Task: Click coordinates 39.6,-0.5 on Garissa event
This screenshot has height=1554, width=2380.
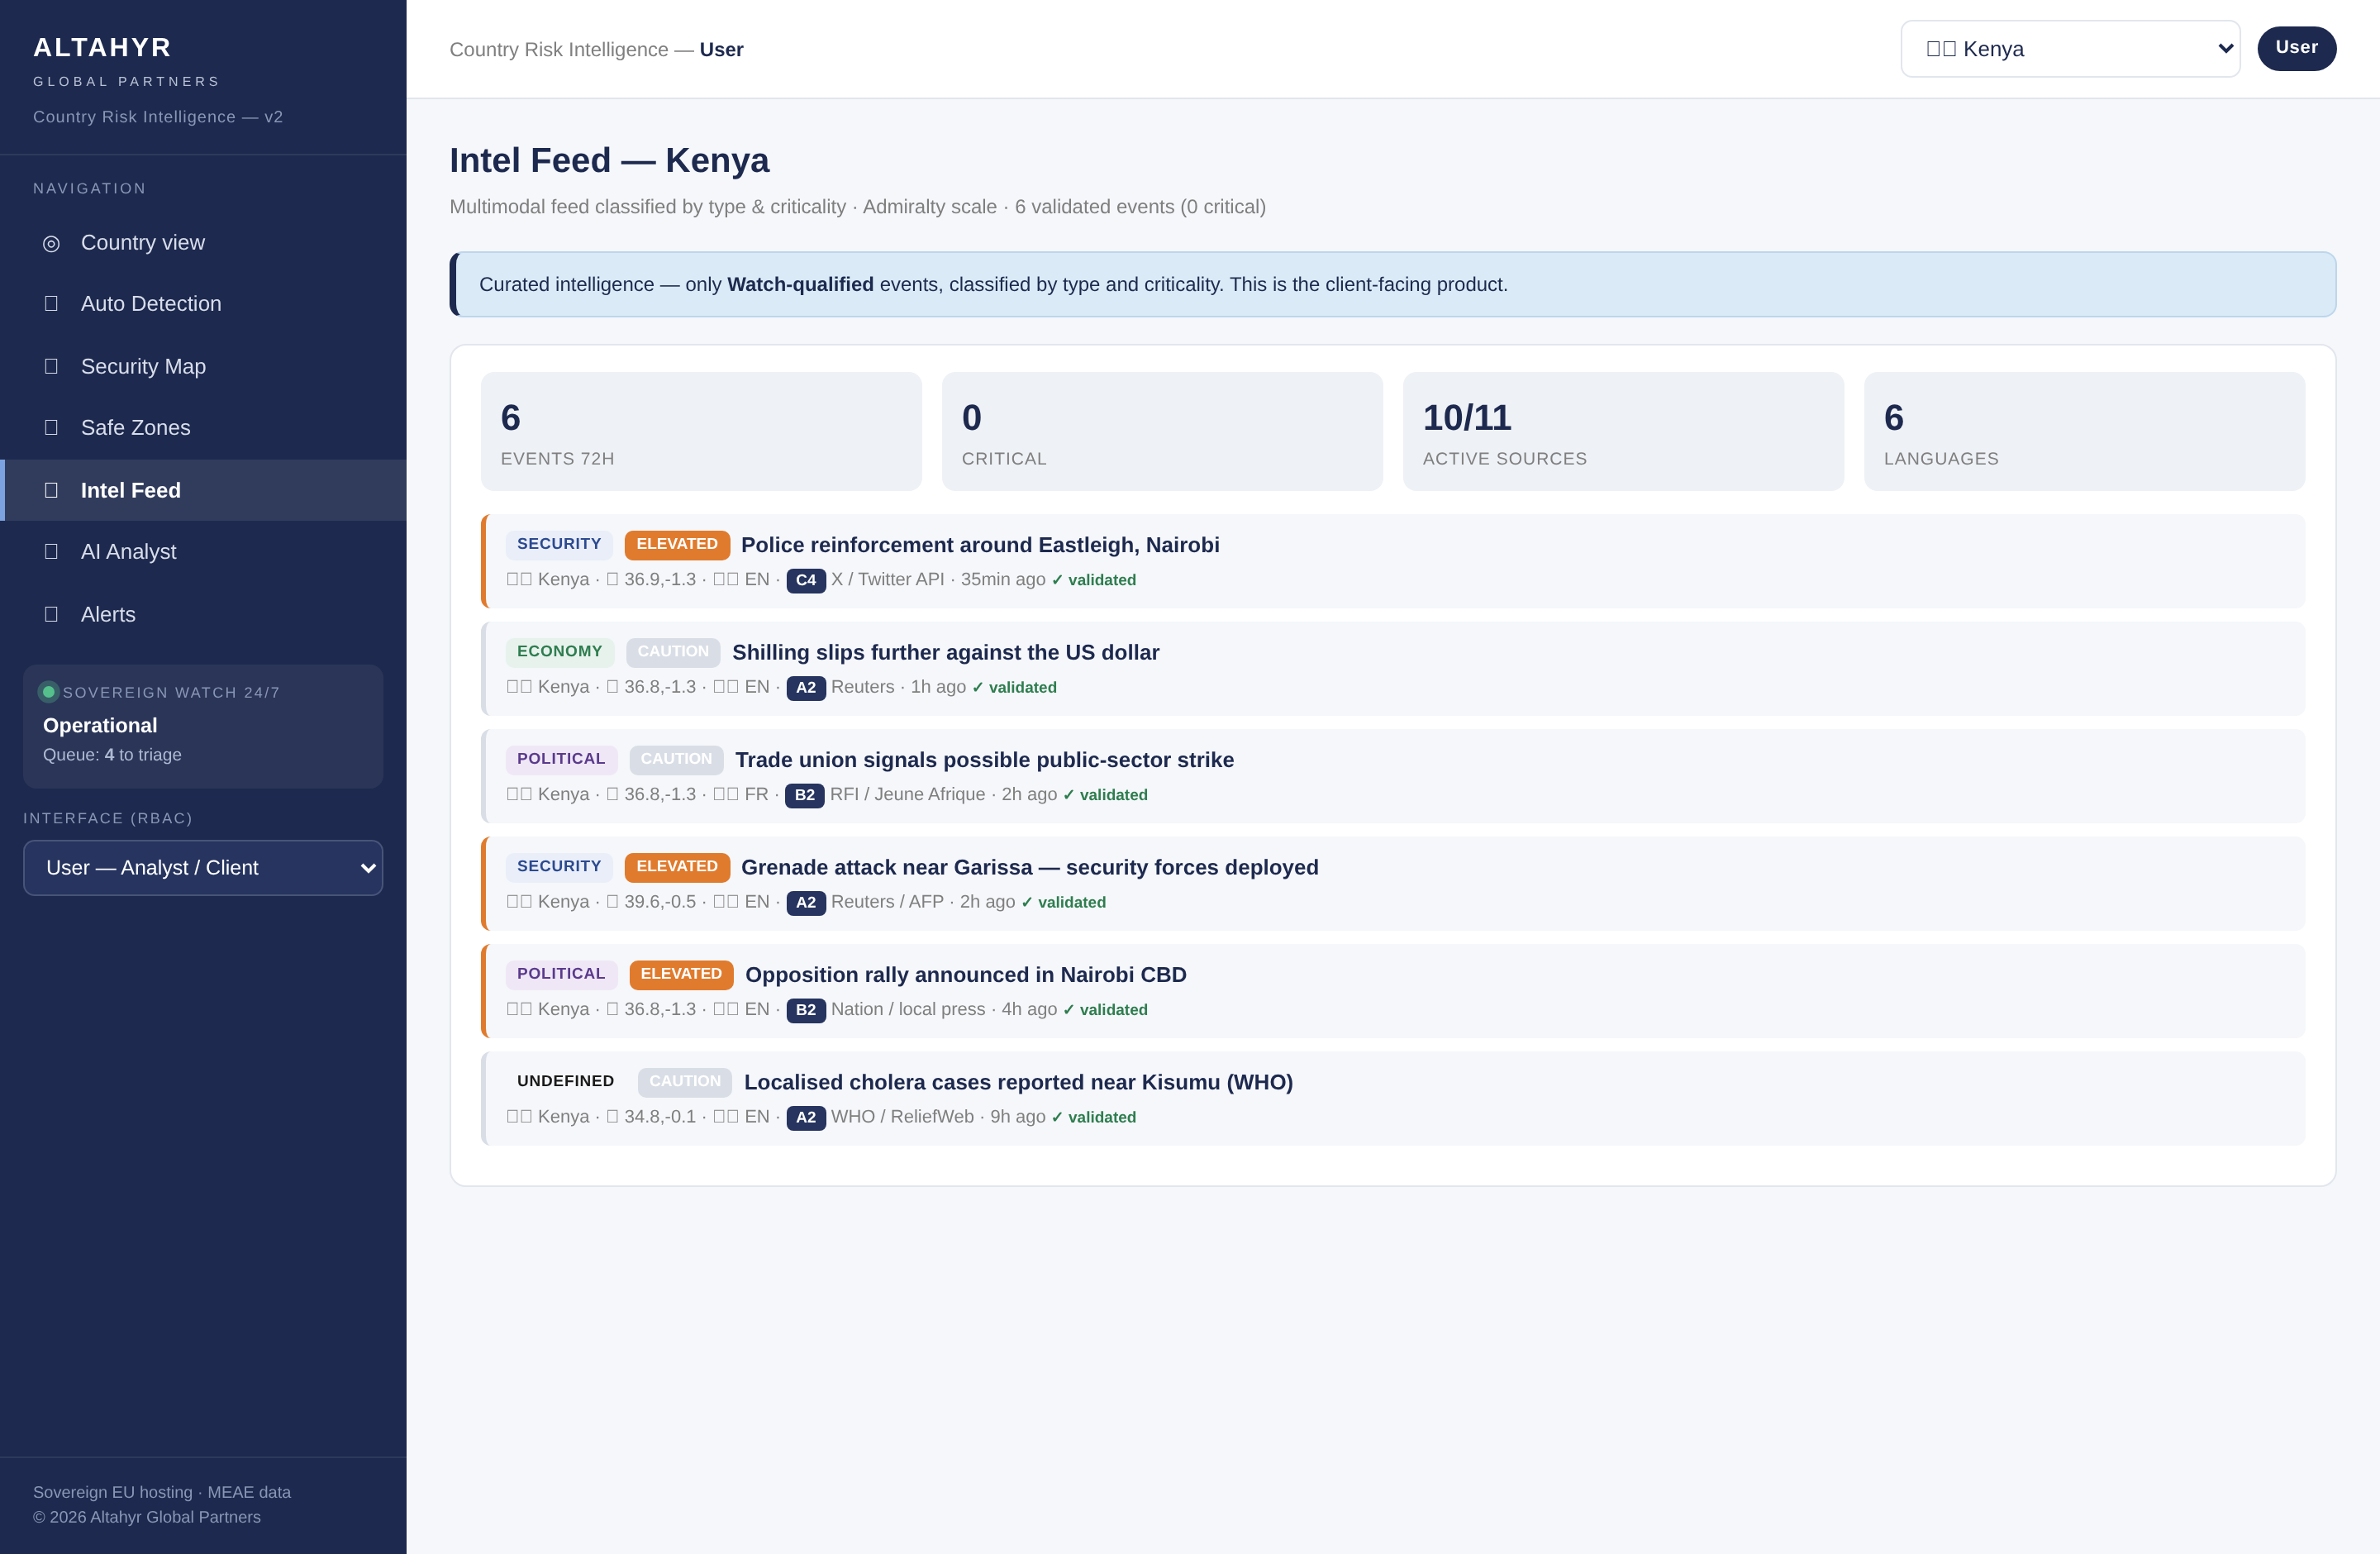Action: [660, 902]
